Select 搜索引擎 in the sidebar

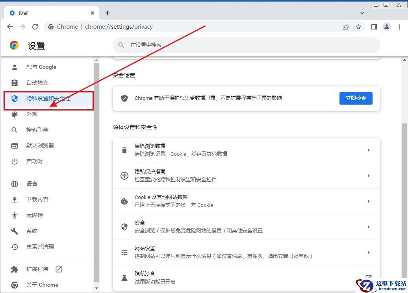[37, 130]
